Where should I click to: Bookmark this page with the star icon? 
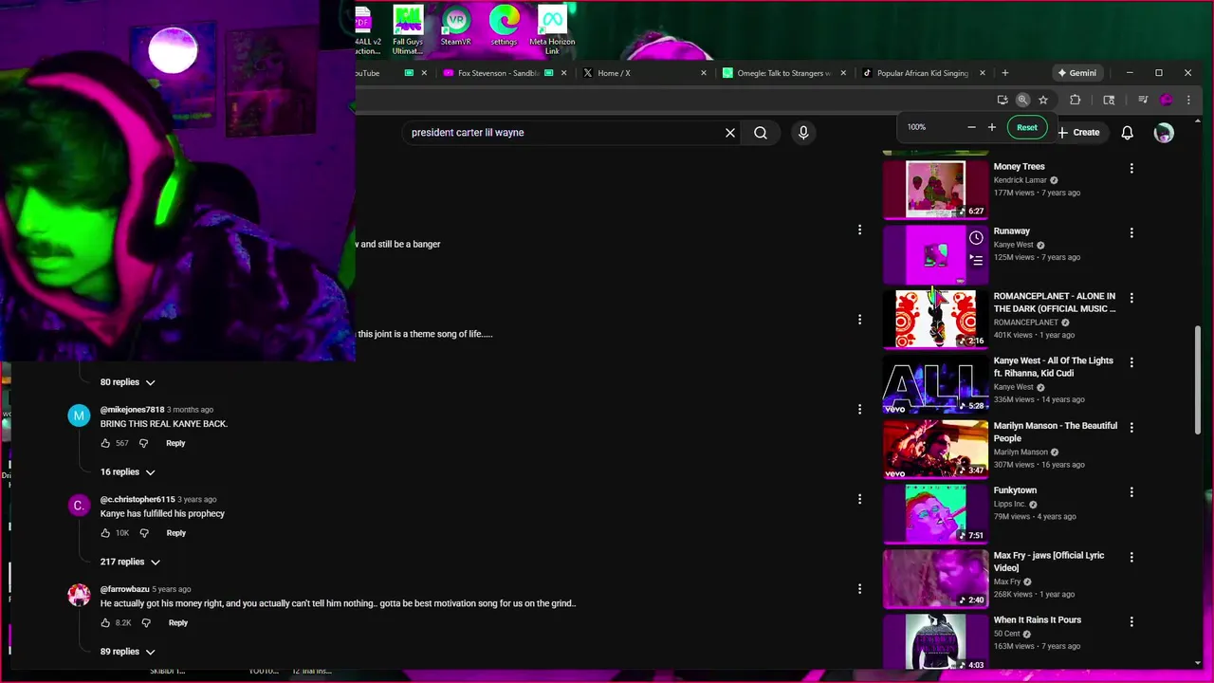[x=1043, y=100]
